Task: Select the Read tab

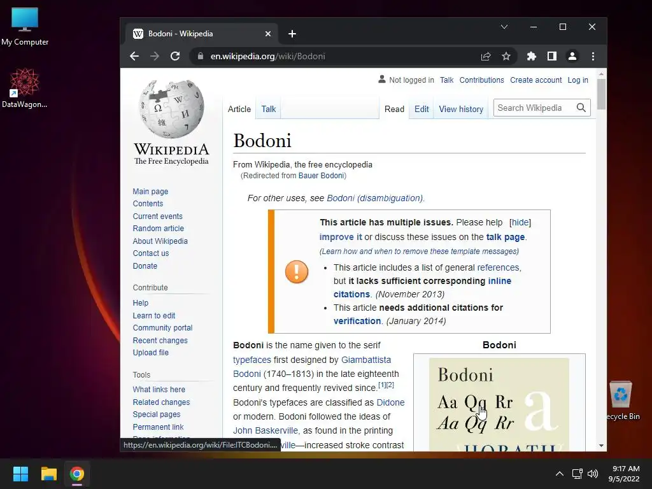Action: pyautogui.click(x=394, y=109)
